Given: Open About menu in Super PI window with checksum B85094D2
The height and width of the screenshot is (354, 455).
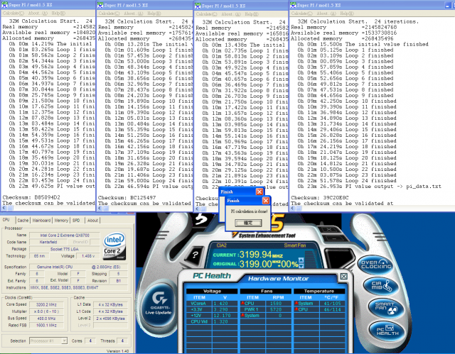Looking at the screenshot, I should pos(38,13).
